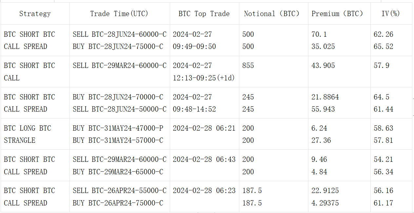The image size is (414, 213).
Task: Select the 2024-02-28 06:43 timestamp
Action: 204,160
